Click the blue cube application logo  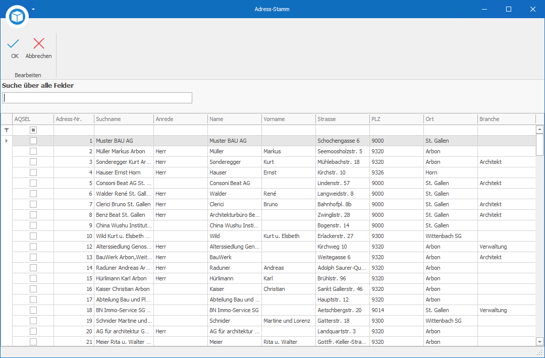pos(17,16)
